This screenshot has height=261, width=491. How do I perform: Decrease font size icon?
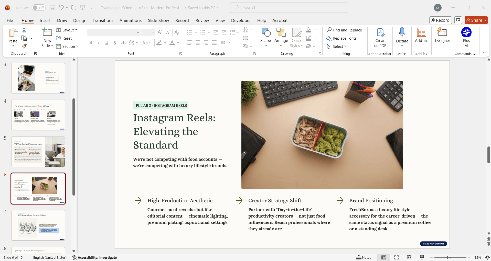[168, 32]
